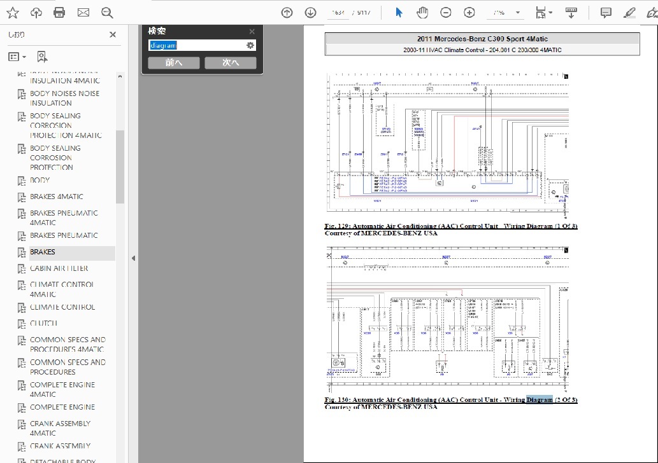Click bookmark icon beside BRAKES PNEUMATIC
Viewport: 658px width, 463px height.
tap(22, 237)
